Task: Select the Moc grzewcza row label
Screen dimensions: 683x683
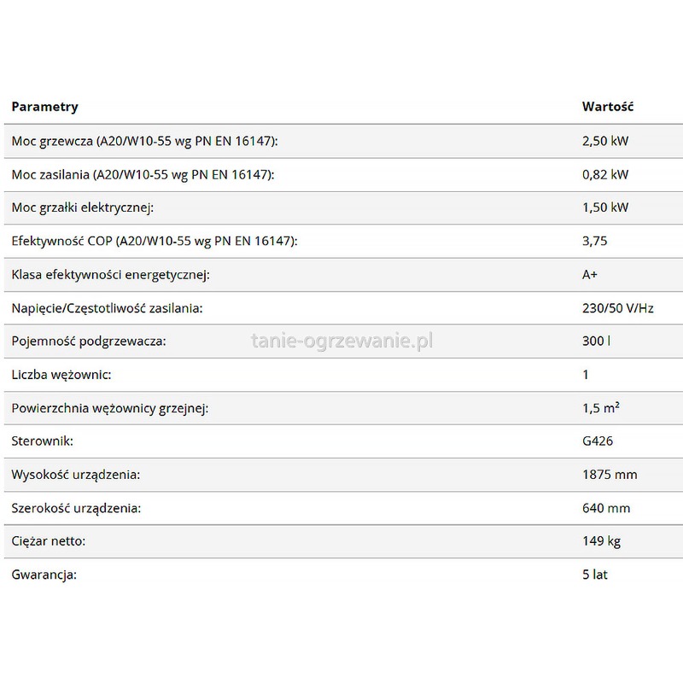Action: pyautogui.click(x=145, y=141)
